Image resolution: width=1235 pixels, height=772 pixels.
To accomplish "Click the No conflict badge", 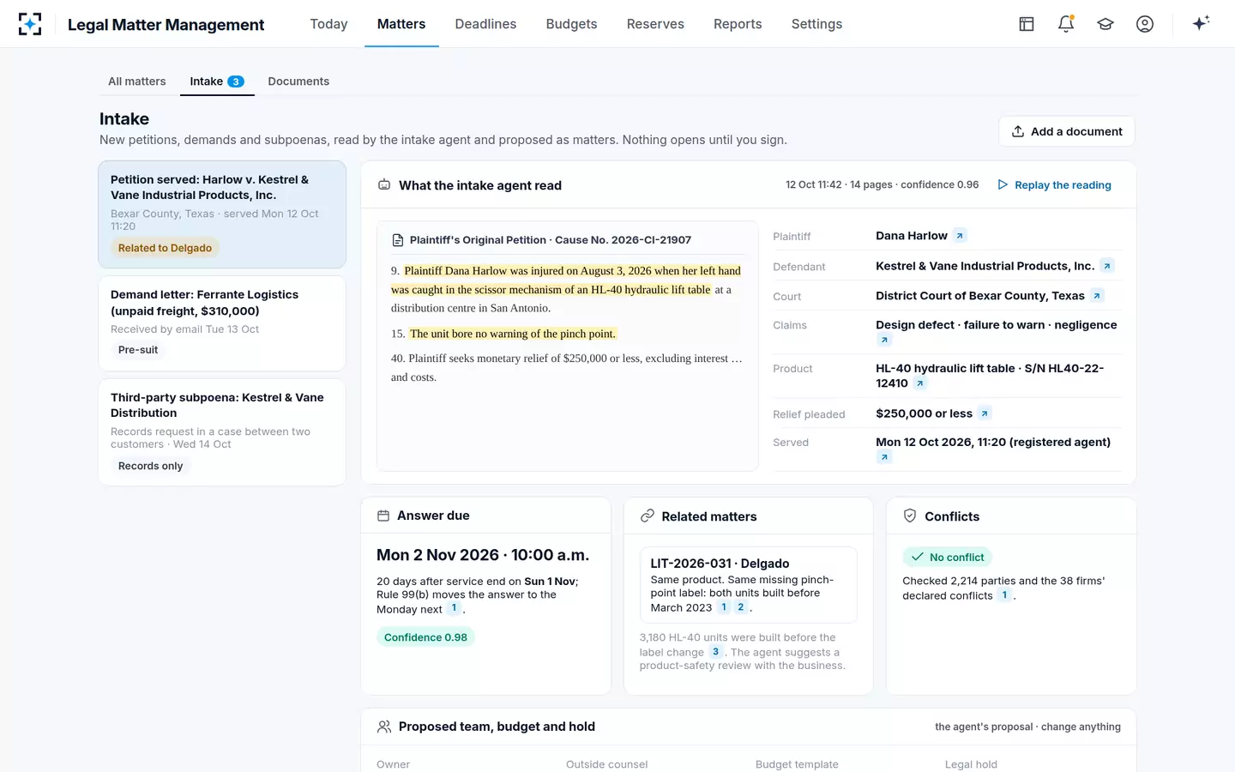I will [x=947, y=557].
